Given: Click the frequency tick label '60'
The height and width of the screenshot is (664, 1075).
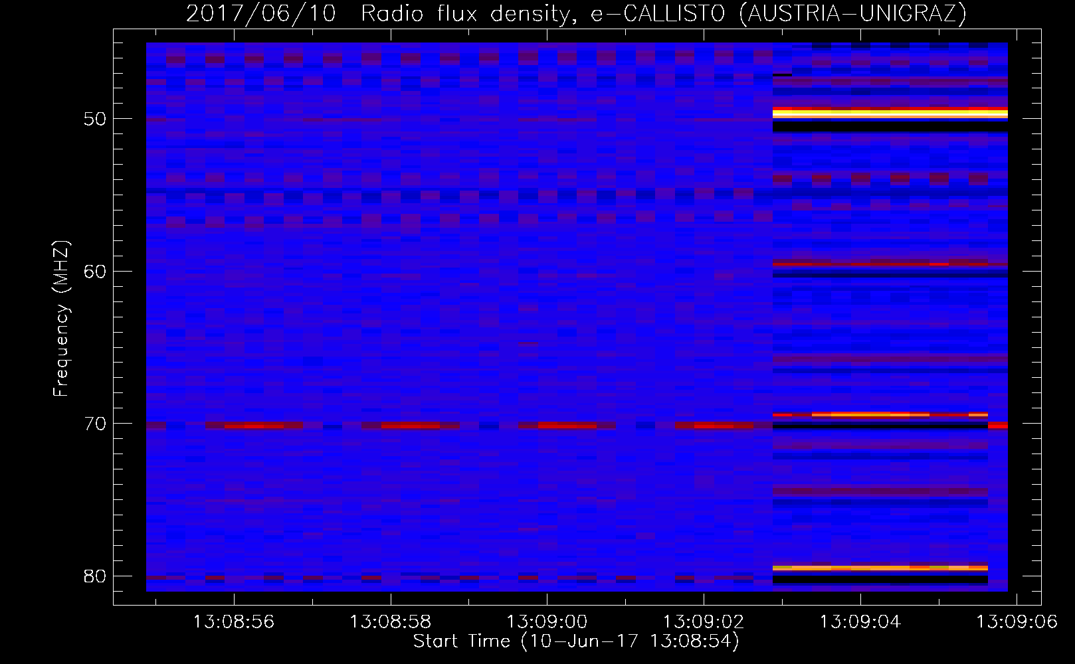Looking at the screenshot, I should (x=95, y=272).
